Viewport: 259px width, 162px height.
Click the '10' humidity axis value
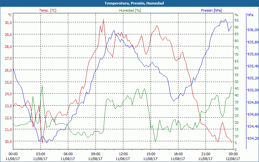pos(237,136)
